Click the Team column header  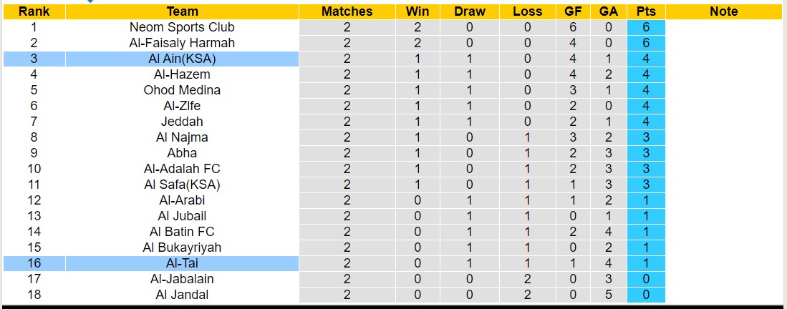(182, 11)
